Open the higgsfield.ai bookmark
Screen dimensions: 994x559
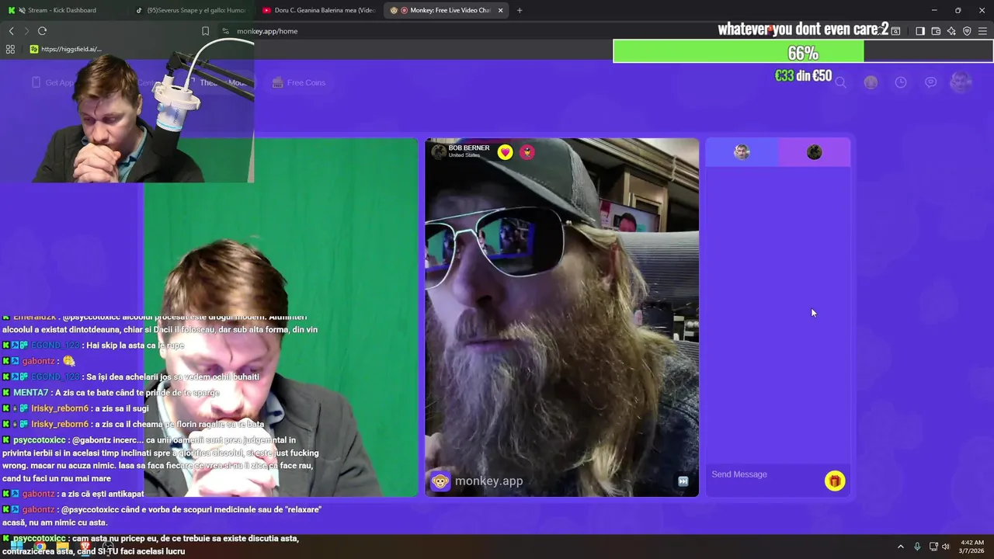65,49
